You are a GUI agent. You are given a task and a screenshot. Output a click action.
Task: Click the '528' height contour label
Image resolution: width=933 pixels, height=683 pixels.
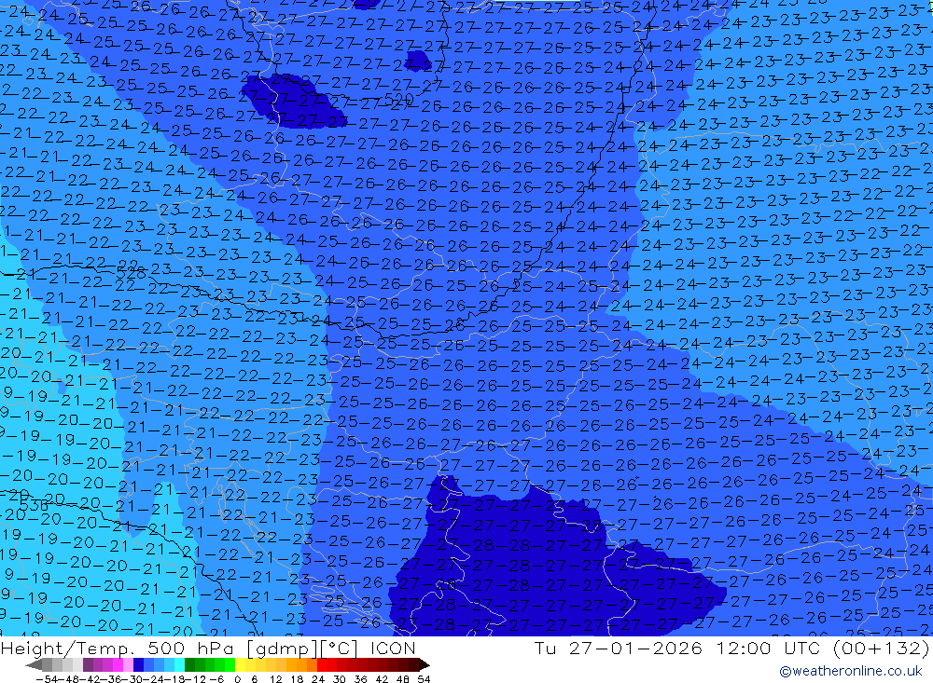[131, 273]
